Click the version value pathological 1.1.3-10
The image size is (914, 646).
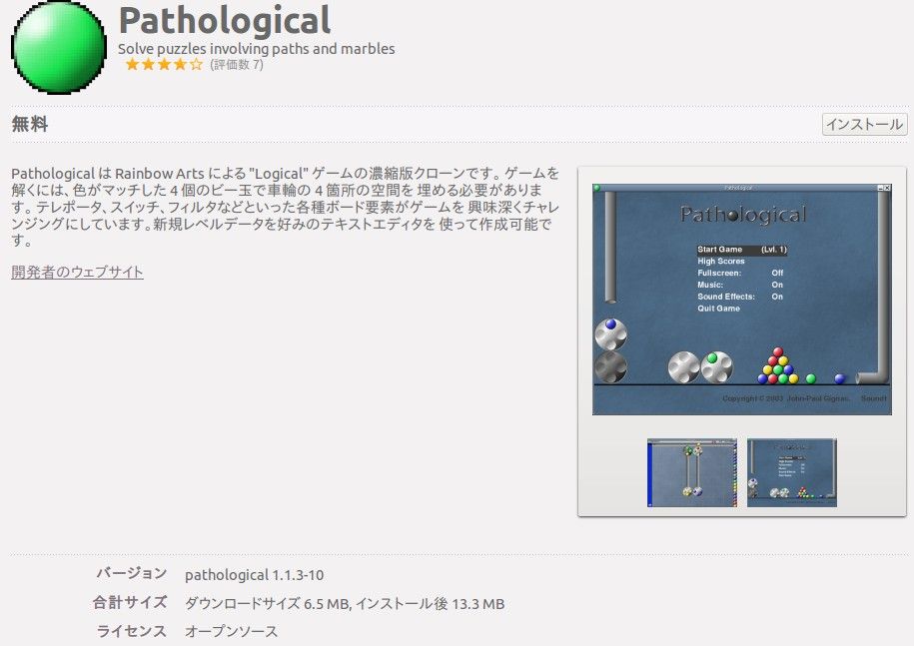tap(254, 575)
